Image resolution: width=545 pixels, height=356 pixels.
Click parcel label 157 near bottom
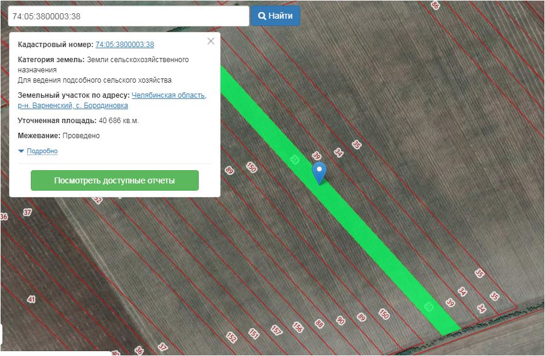pos(276,330)
